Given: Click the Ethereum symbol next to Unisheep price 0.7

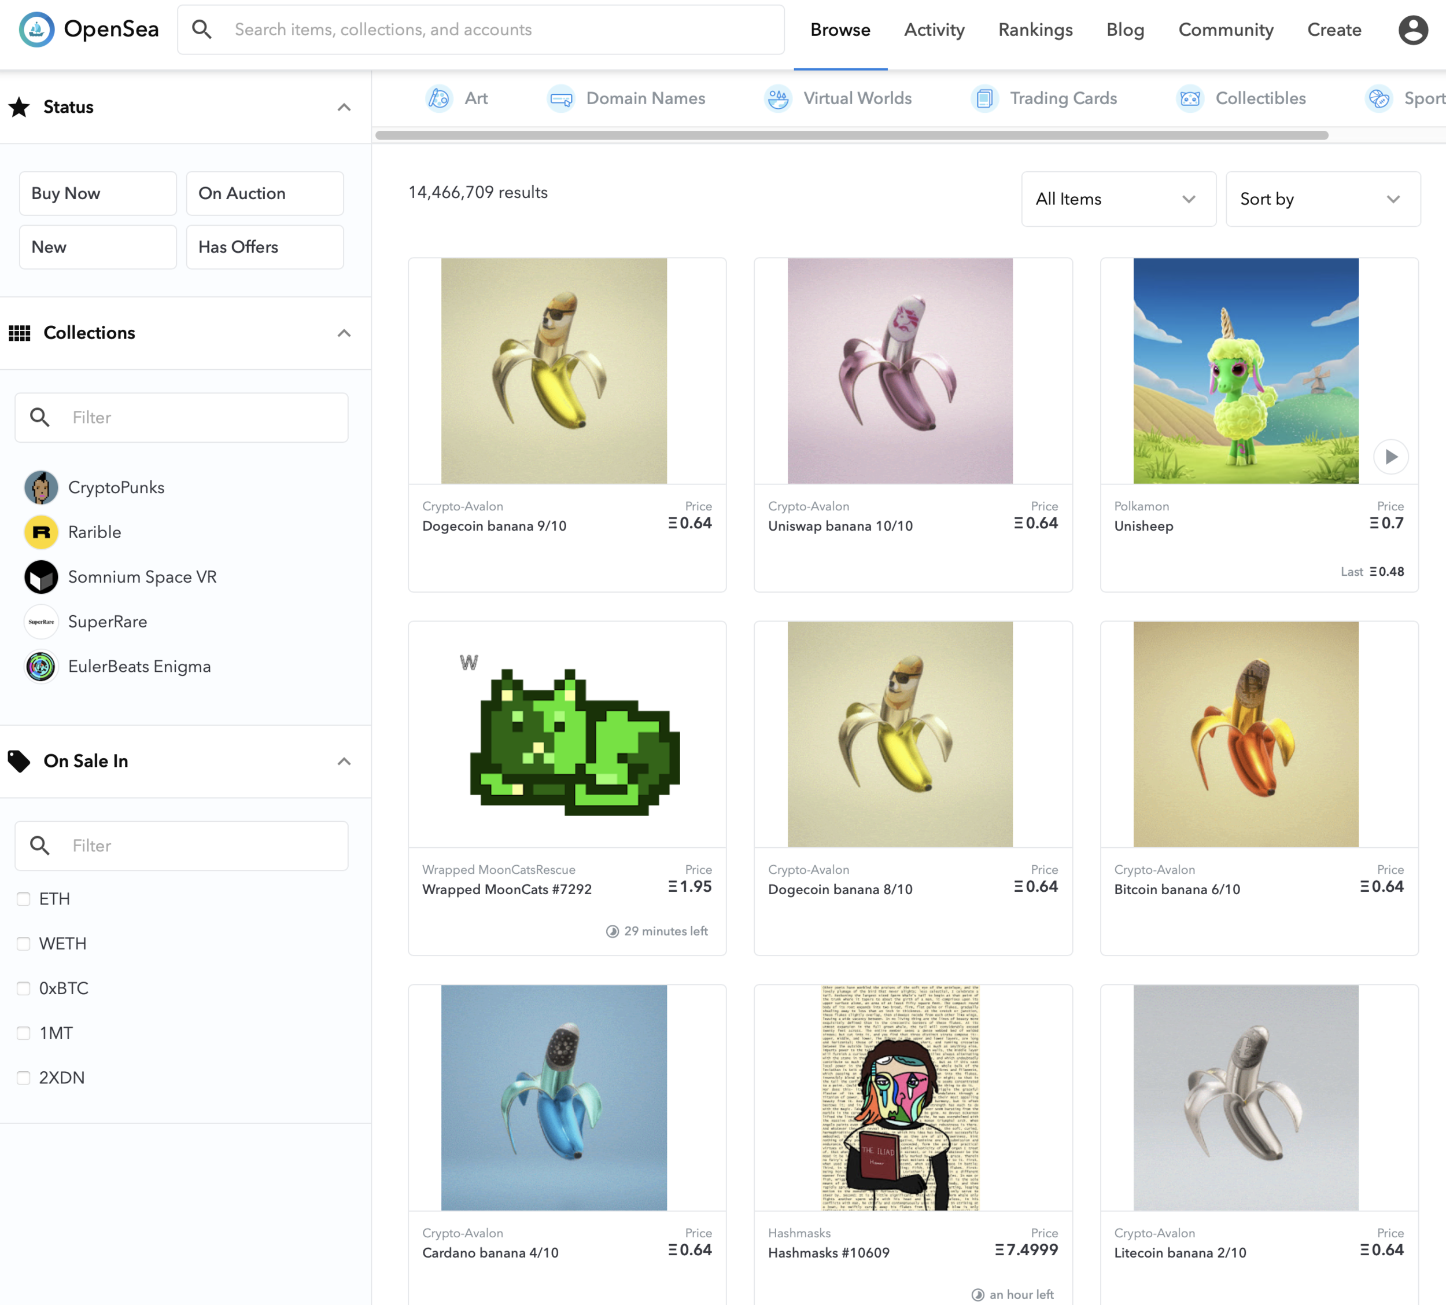Looking at the screenshot, I should (1374, 523).
